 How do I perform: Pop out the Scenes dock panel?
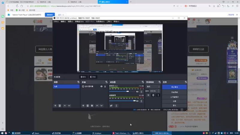tap(78, 82)
